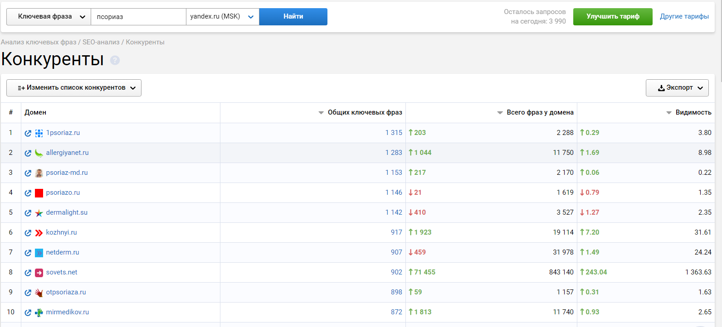Open 1 315 common phrases for 1psoriaz.ru
This screenshot has height=327, width=722.
(x=394, y=133)
